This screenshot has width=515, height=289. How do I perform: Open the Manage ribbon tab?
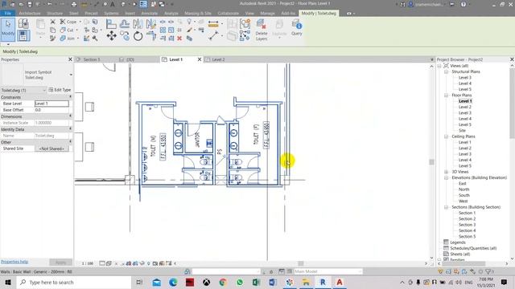(267, 13)
